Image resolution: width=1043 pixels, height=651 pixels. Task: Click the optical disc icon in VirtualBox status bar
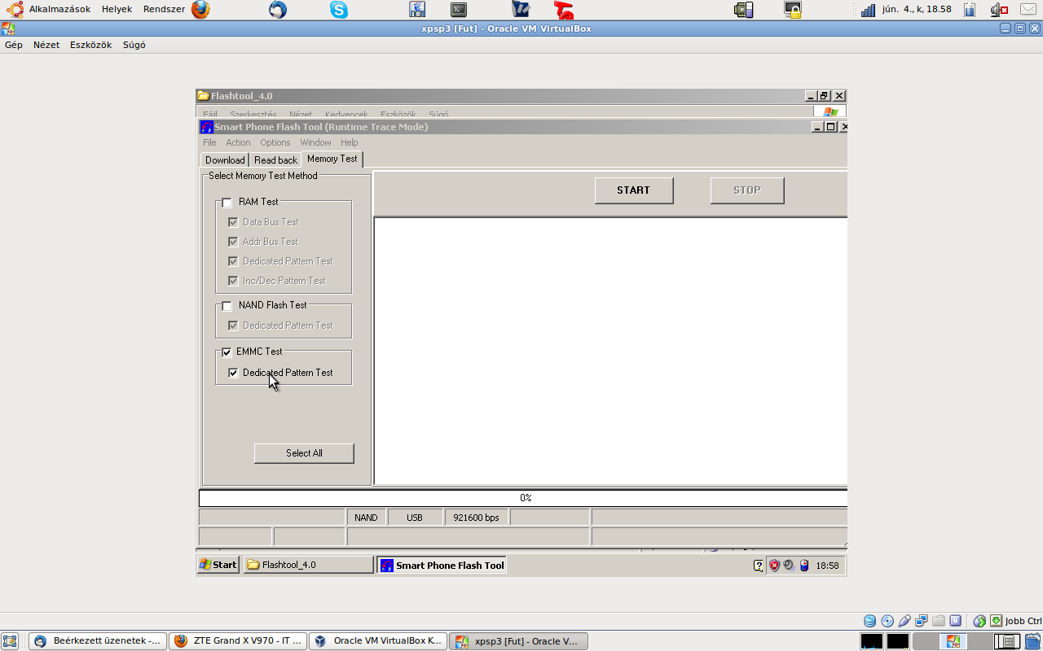pyautogui.click(x=887, y=621)
